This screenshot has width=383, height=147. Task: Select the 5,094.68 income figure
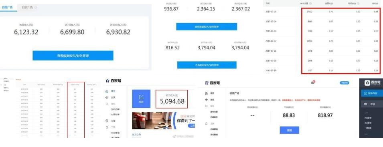(172, 101)
